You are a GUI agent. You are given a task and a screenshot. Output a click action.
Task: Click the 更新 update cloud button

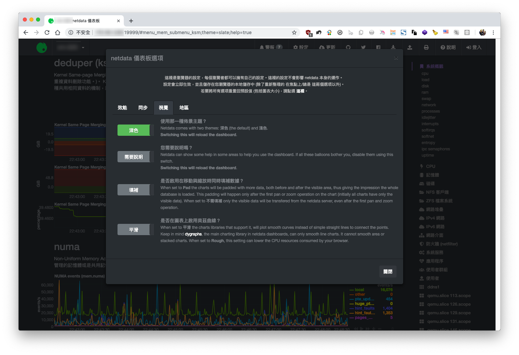pyautogui.click(x=327, y=47)
